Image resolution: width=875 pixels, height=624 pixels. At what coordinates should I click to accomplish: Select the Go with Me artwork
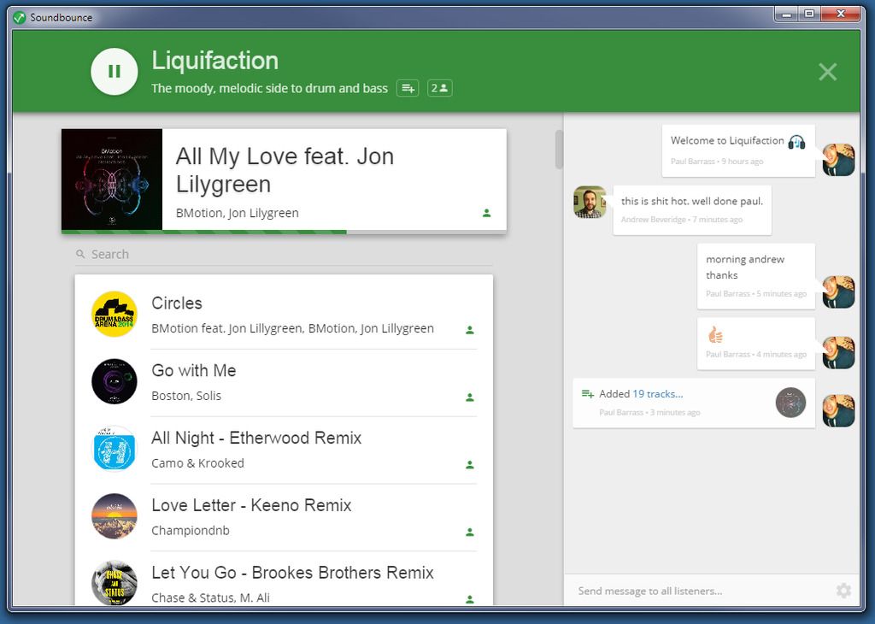[x=115, y=382]
